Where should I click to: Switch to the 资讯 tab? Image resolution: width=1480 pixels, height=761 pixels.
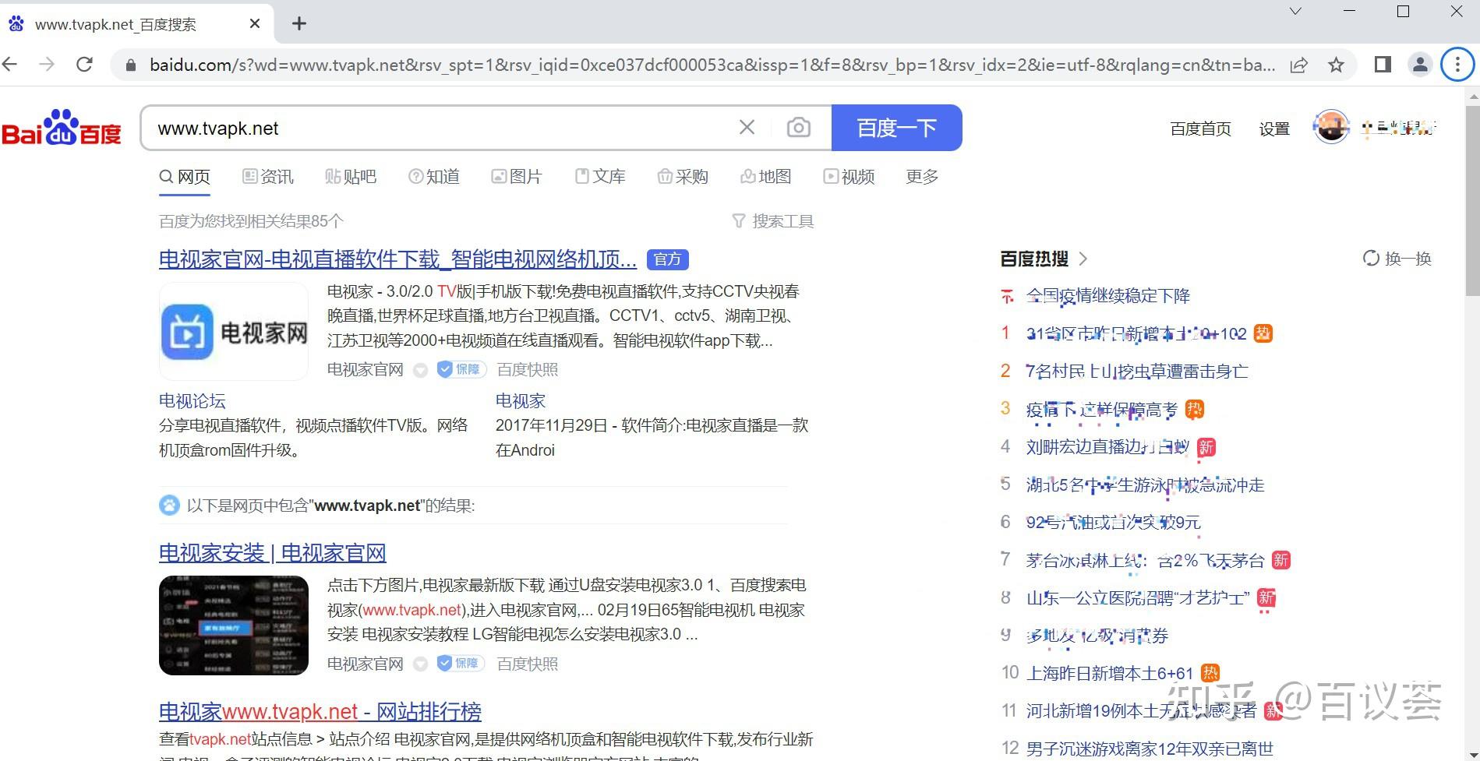click(268, 177)
